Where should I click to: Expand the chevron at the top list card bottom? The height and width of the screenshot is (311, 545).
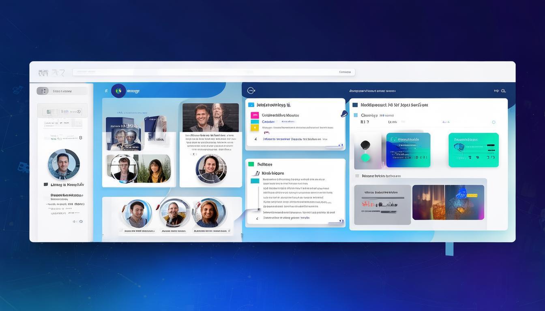[x=256, y=139]
